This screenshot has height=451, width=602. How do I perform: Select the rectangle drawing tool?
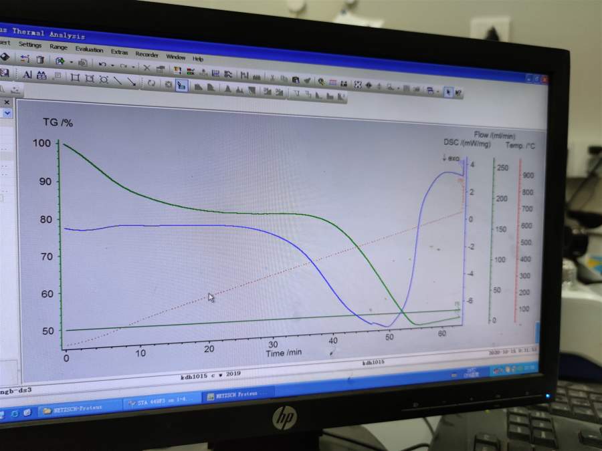[75, 78]
